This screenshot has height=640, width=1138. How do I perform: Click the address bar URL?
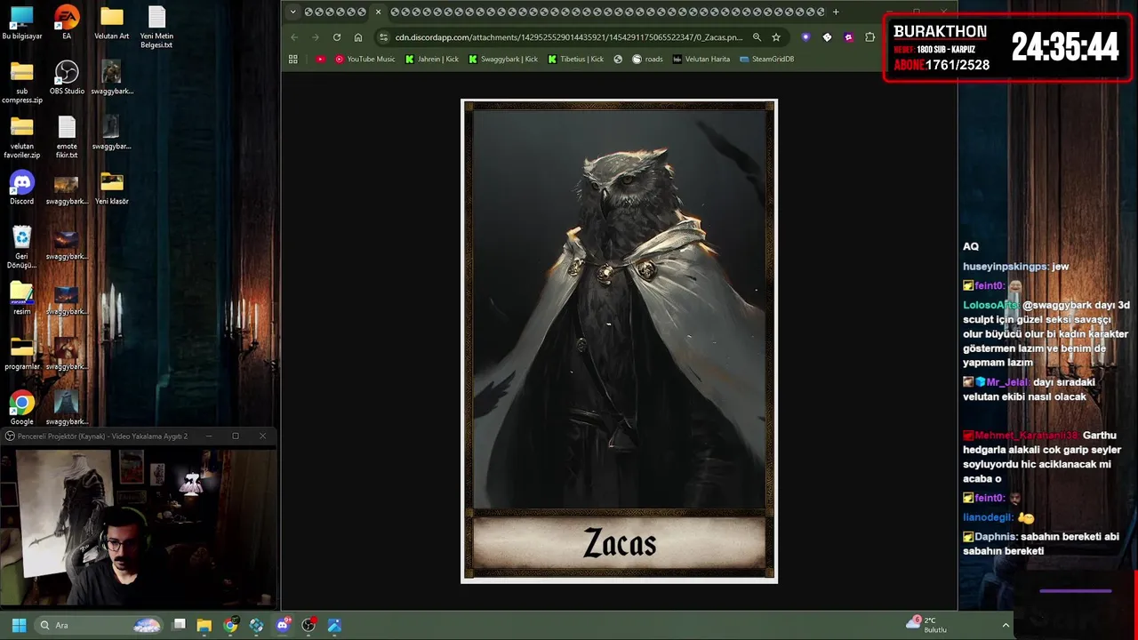[569, 37]
